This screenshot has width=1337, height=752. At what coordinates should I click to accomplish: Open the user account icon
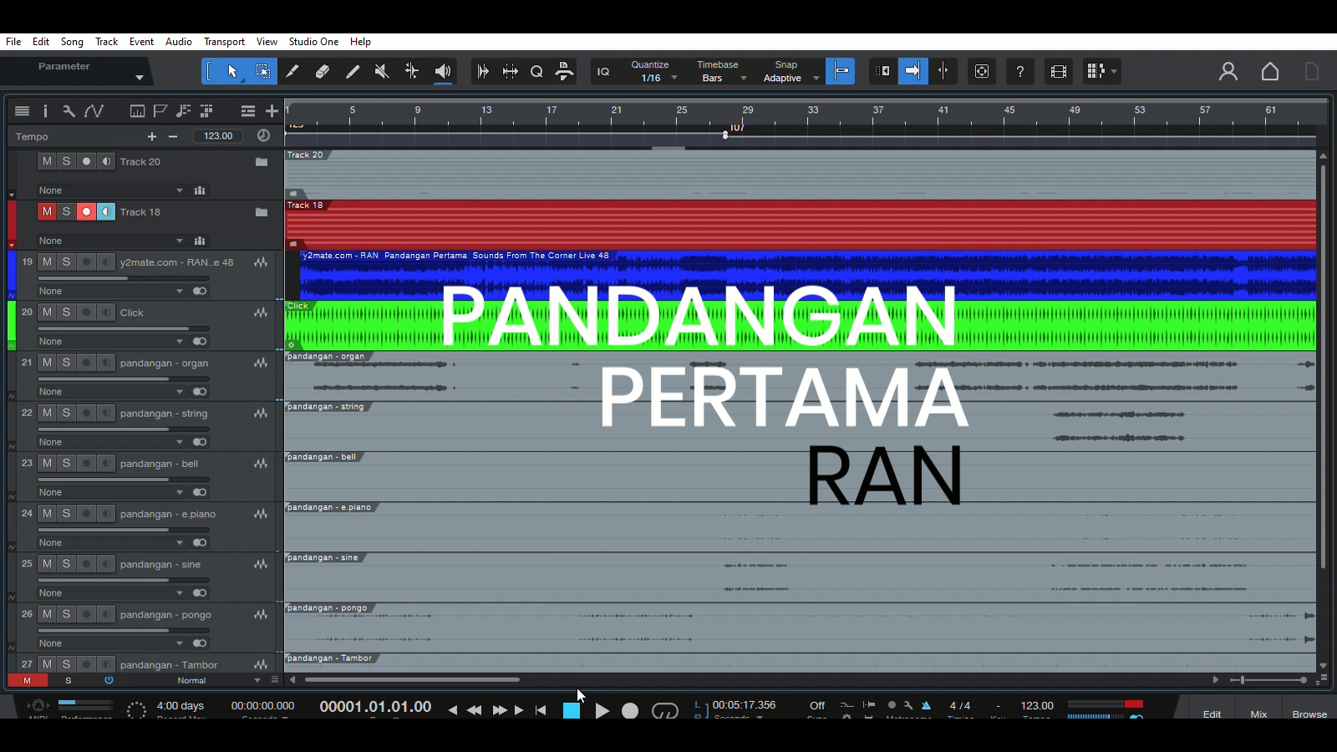tap(1228, 72)
